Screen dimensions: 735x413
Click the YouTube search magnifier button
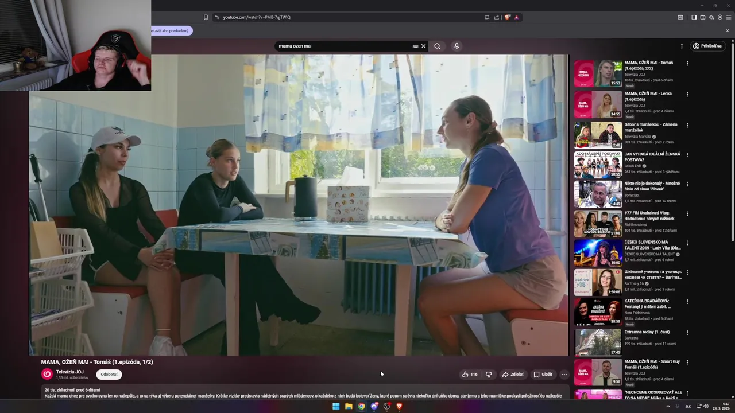tap(437, 46)
